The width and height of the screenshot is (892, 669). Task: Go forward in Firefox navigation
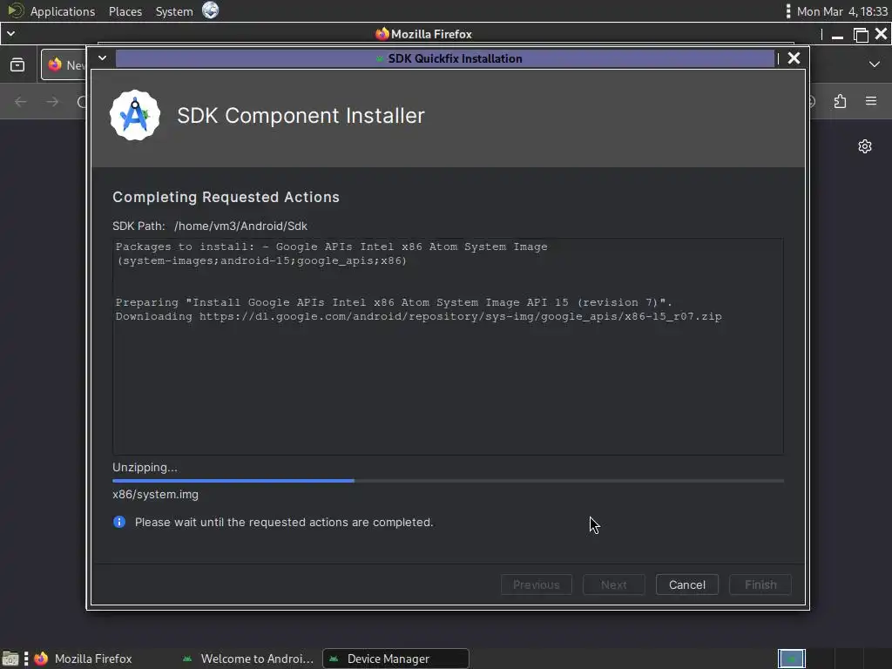(x=52, y=102)
